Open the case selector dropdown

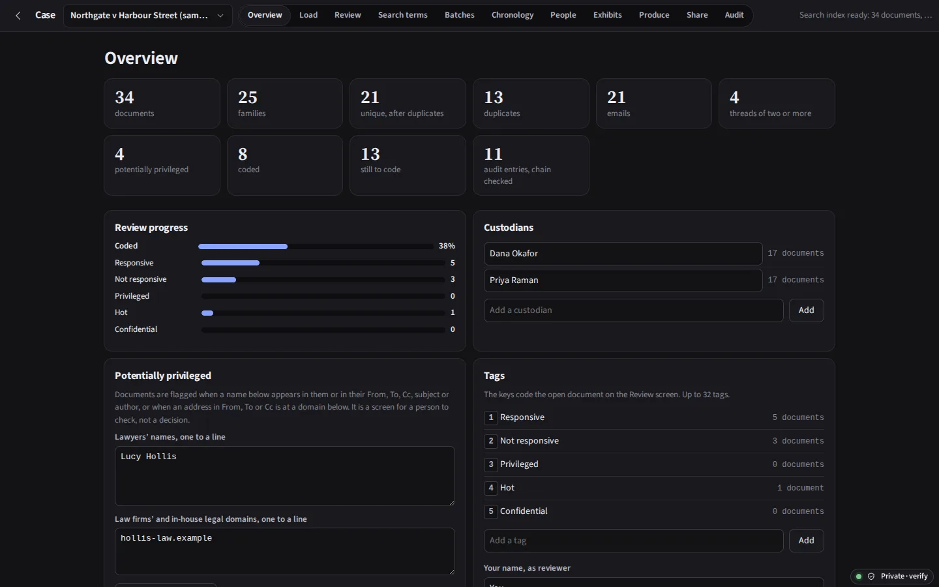coord(148,15)
